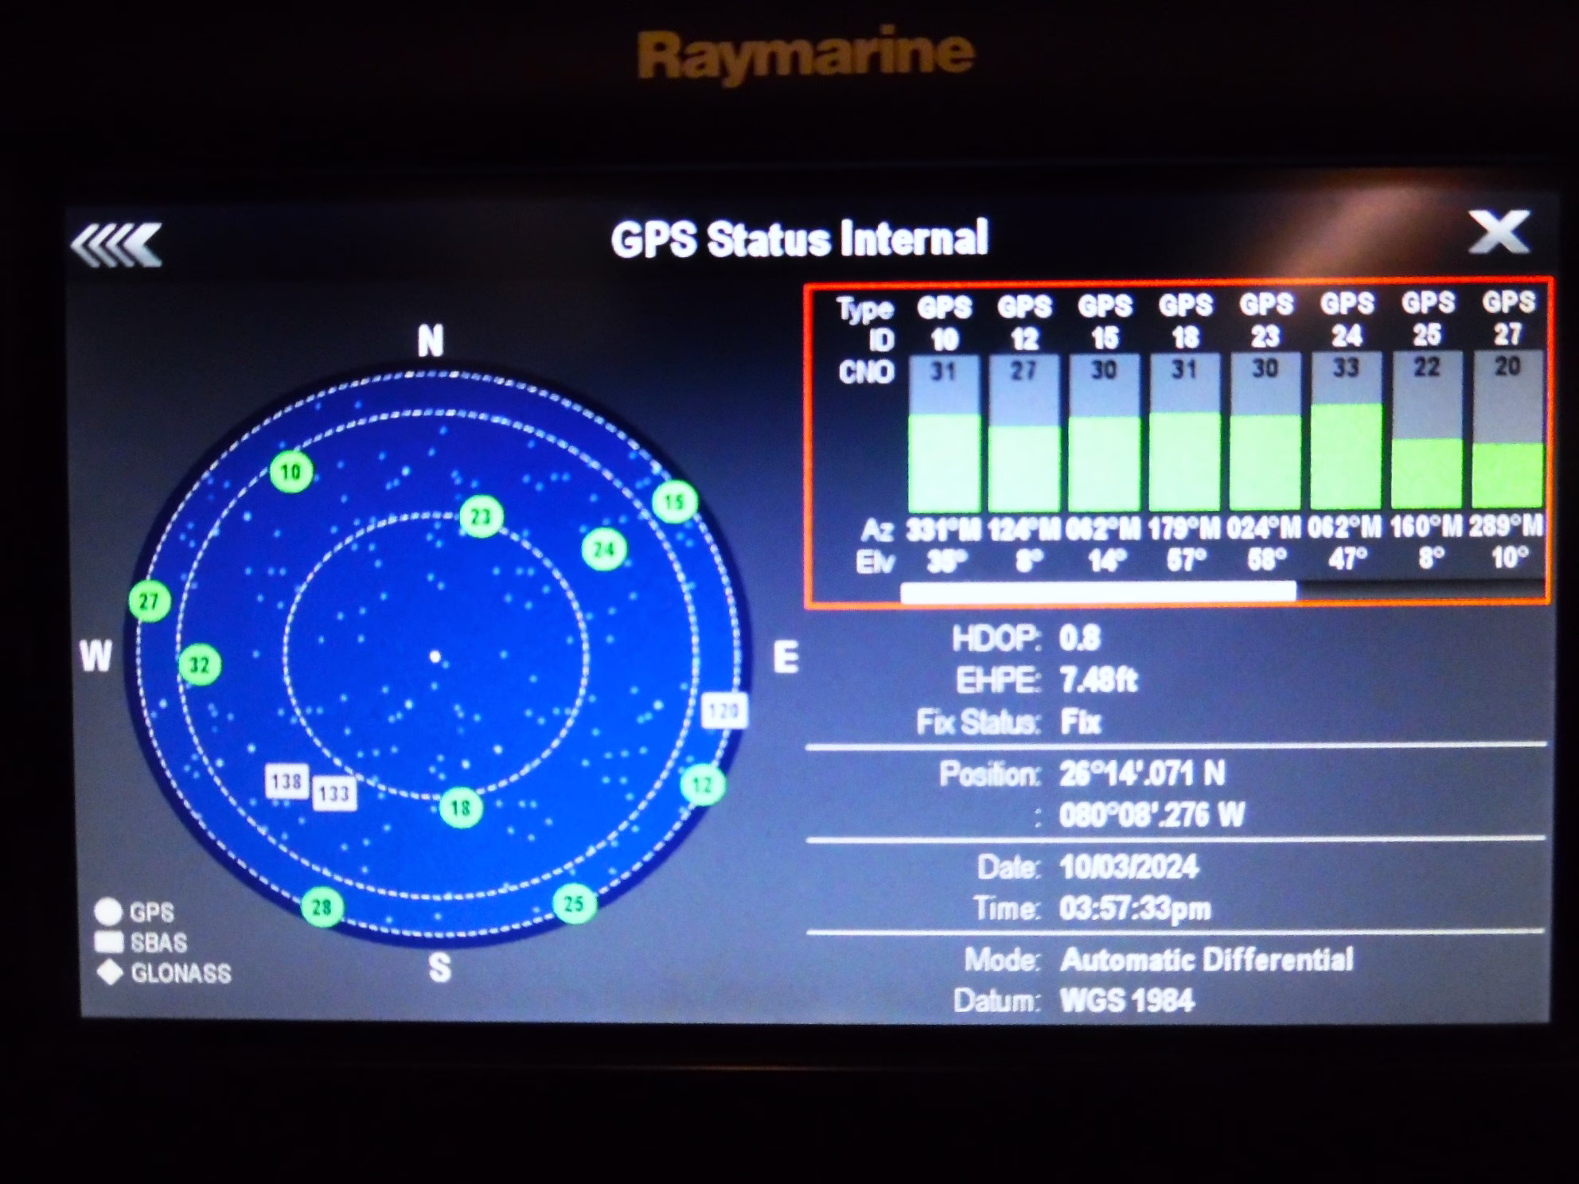Select satellite 18 on the sky view

click(x=462, y=808)
